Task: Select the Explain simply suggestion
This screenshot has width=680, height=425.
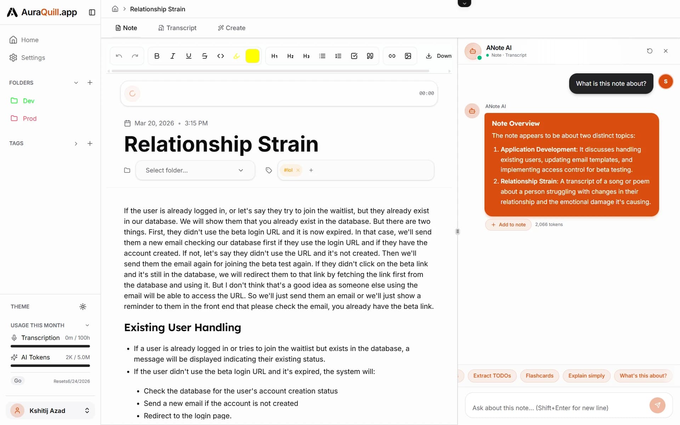Action: pyautogui.click(x=586, y=376)
